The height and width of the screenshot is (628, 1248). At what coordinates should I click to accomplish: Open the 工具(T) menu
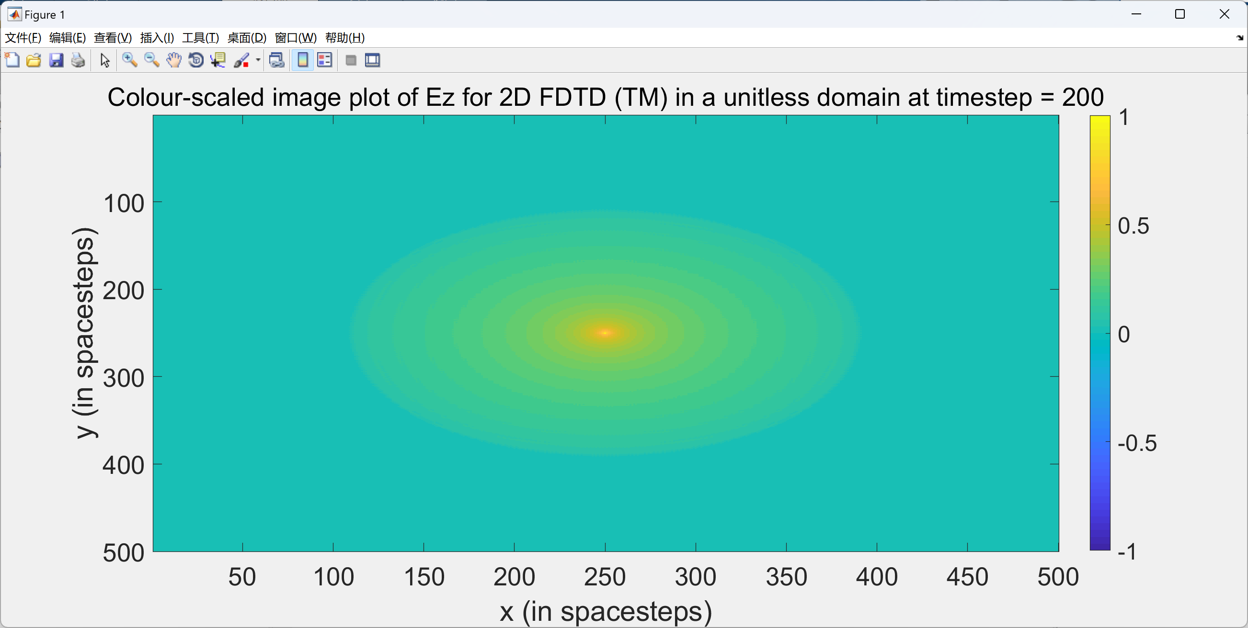[x=200, y=38]
